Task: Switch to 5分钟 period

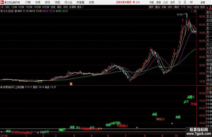Action: [x=21, y=7]
